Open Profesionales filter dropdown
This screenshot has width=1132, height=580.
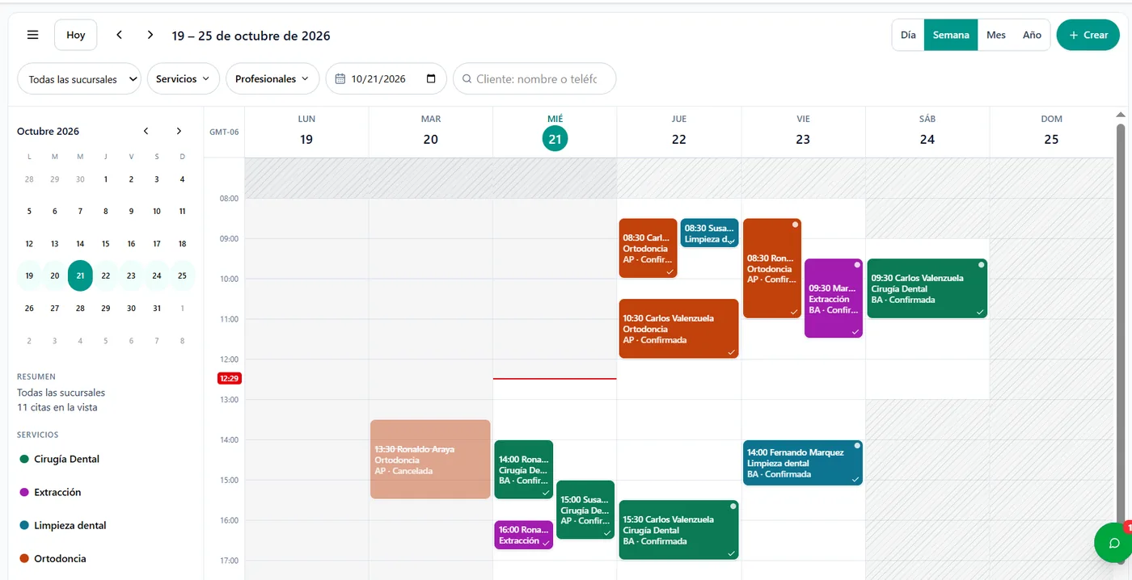(x=272, y=79)
